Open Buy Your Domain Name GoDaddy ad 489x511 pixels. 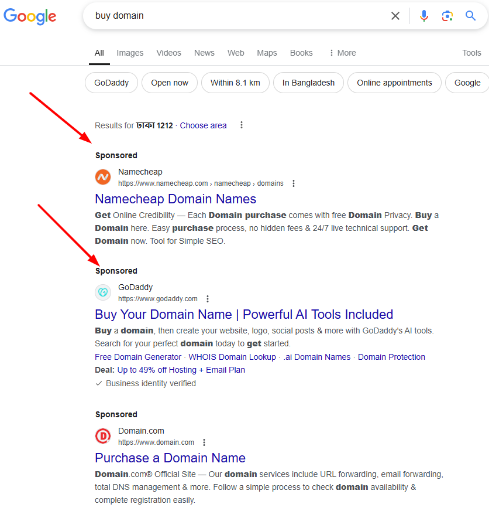(244, 314)
